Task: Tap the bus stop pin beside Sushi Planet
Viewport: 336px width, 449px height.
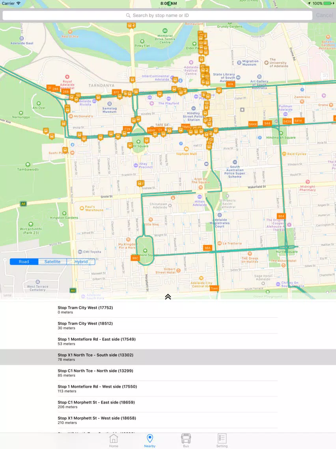Action: click(65, 150)
